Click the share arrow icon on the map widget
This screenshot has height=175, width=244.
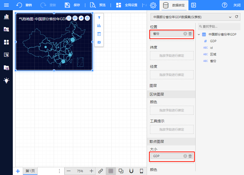pyautogui.click(x=81, y=18)
